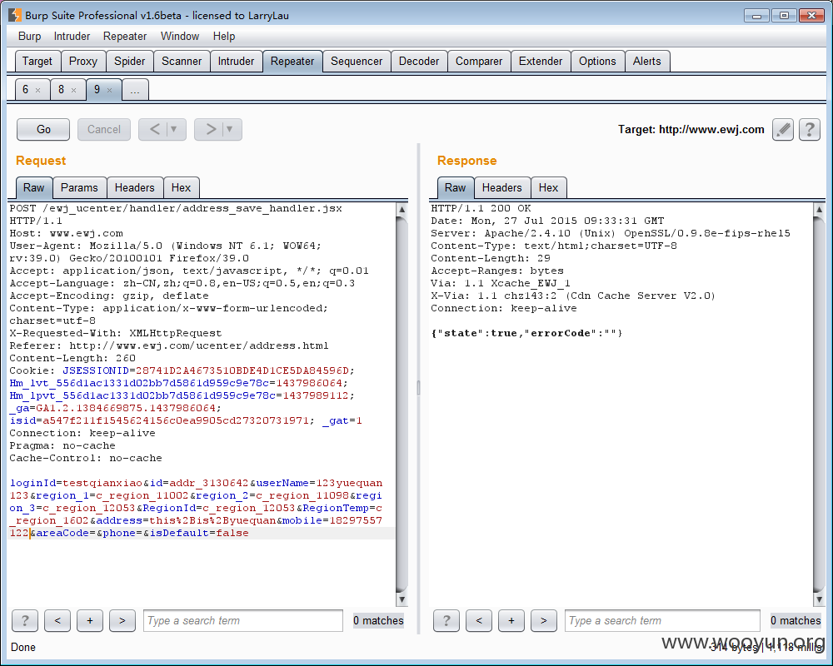Open response search help button
This screenshot has width=833, height=666.
point(446,620)
